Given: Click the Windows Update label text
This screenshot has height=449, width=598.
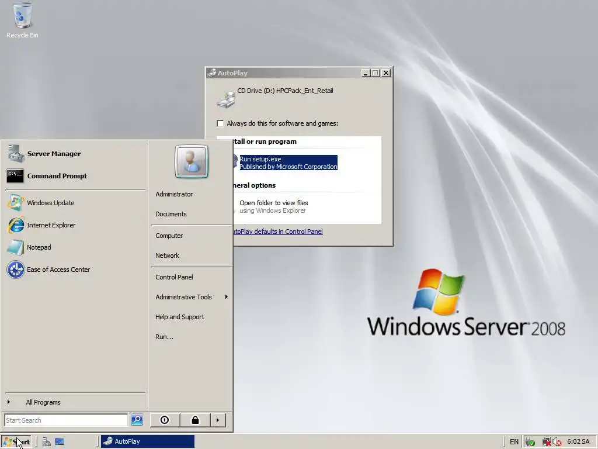Looking at the screenshot, I should point(50,203).
